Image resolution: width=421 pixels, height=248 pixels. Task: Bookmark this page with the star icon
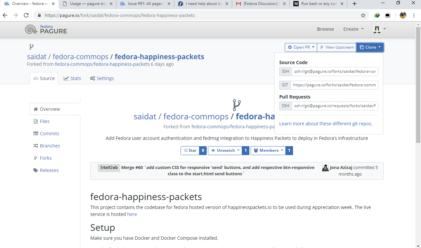tap(363, 15)
